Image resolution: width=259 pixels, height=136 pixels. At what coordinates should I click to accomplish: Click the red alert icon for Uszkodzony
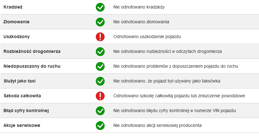pos(100,37)
